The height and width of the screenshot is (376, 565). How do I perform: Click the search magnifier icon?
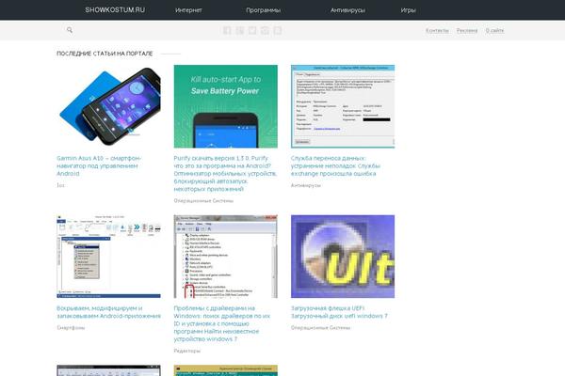(x=70, y=30)
